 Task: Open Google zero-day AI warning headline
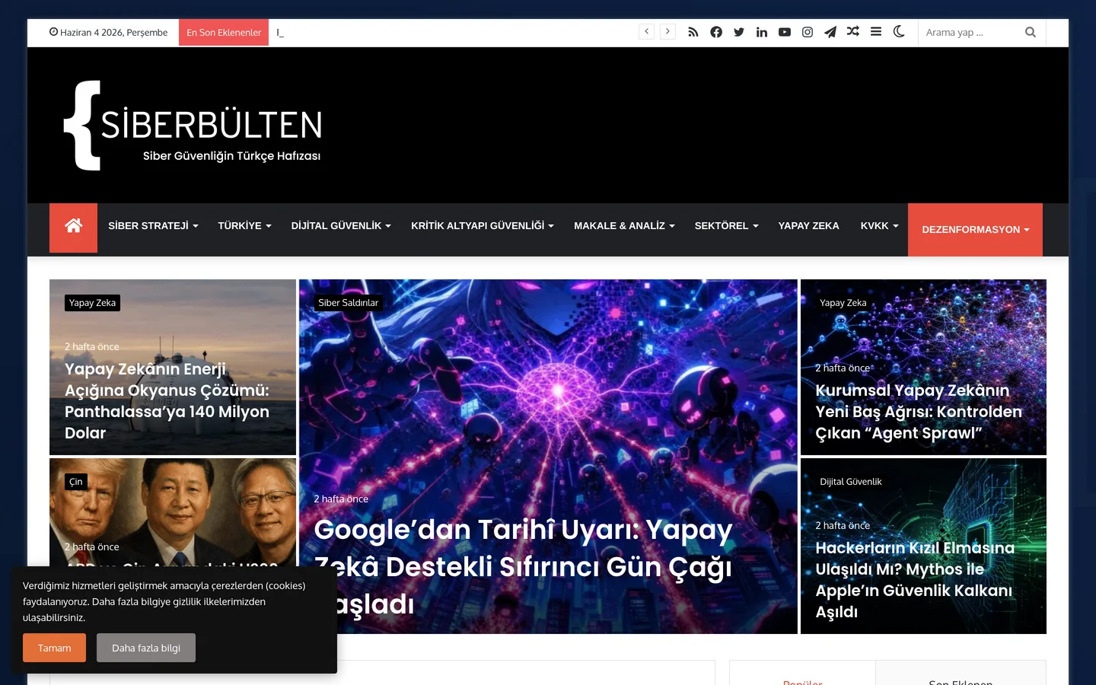click(x=524, y=566)
